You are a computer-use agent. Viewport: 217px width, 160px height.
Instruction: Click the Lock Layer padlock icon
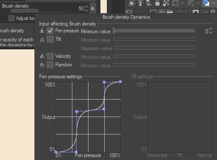[x=157, y=3]
